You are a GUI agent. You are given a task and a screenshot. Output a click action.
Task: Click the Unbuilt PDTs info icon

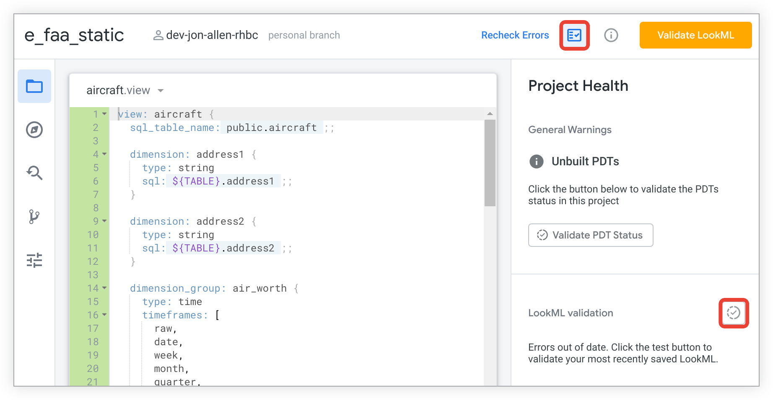click(536, 162)
